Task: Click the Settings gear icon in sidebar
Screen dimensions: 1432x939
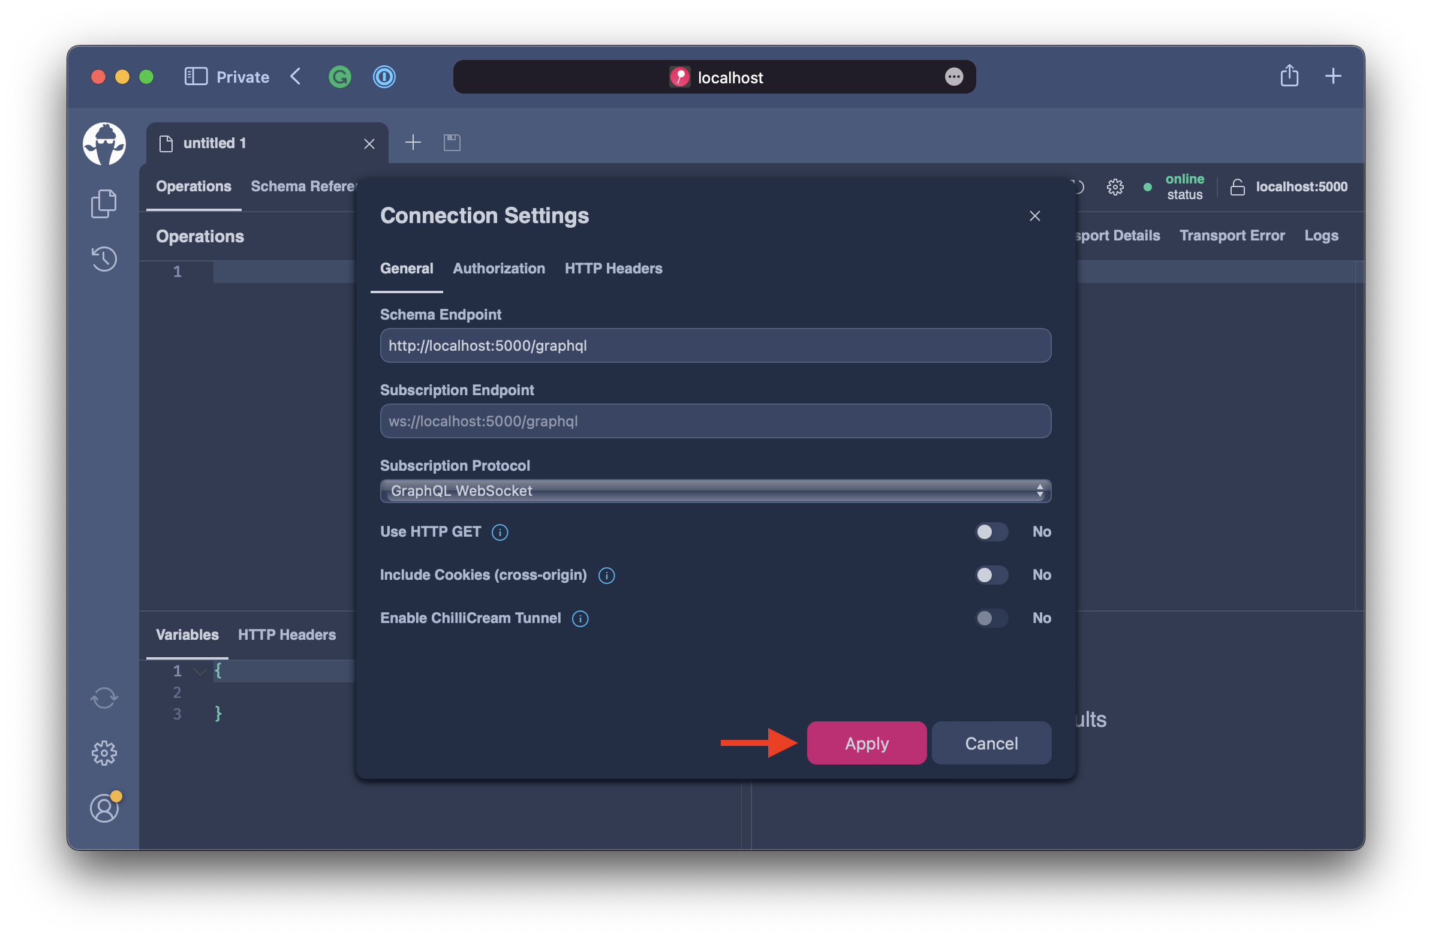Action: 105,751
